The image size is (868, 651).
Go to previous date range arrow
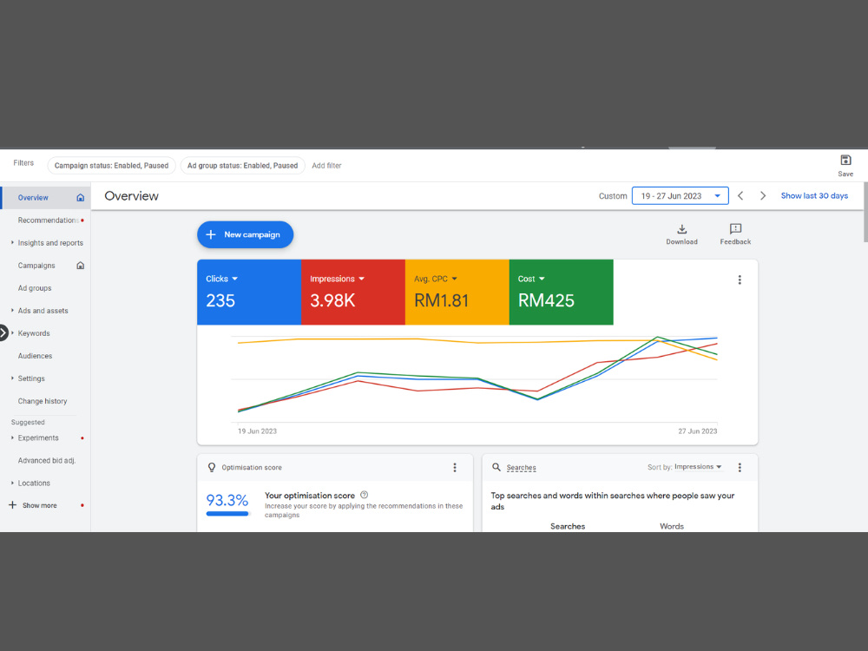740,196
